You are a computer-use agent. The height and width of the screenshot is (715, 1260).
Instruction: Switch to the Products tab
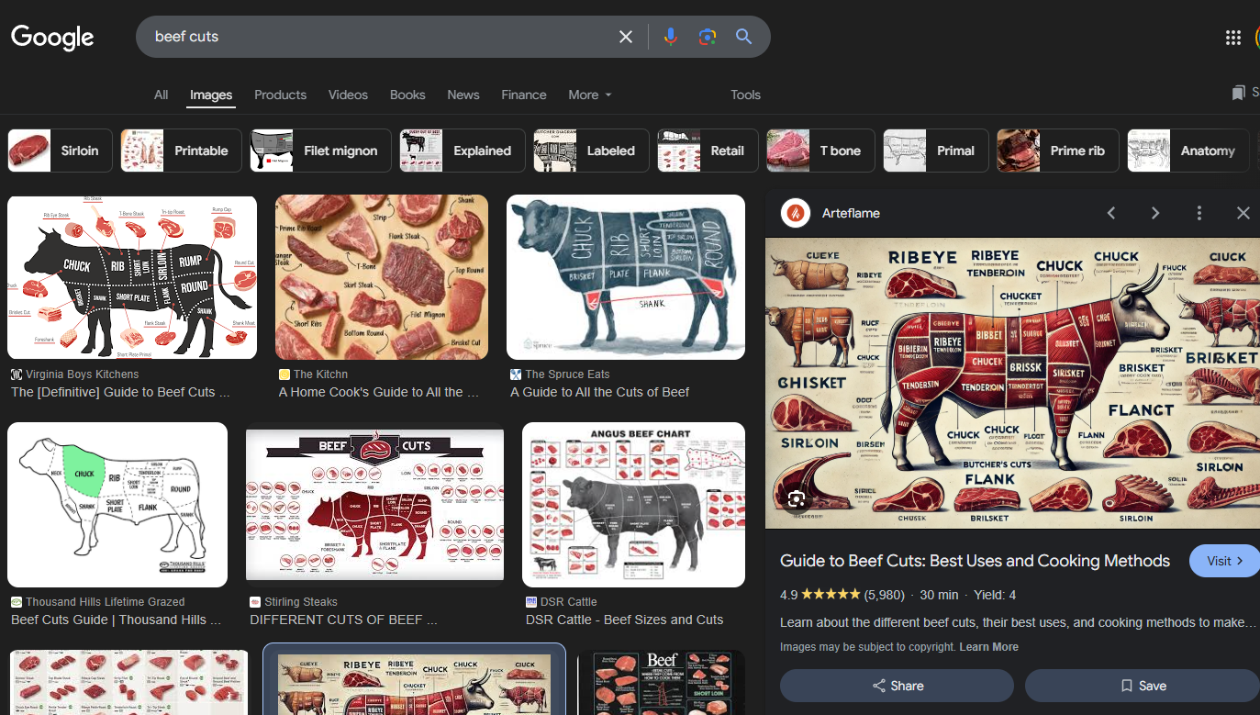click(x=281, y=95)
